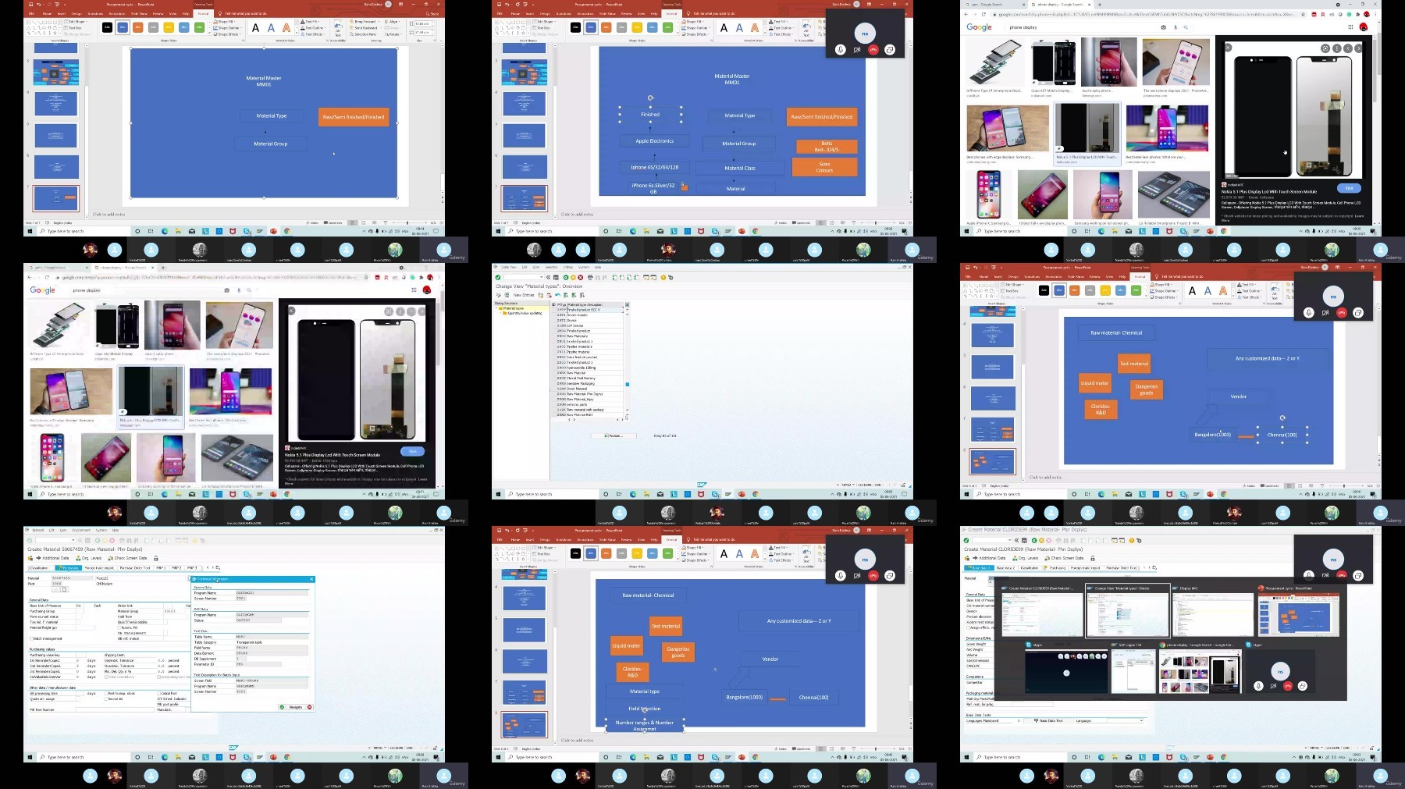Open the Align dropdown in the Arrange group
This screenshot has width=1405, height=789.
[x=391, y=22]
